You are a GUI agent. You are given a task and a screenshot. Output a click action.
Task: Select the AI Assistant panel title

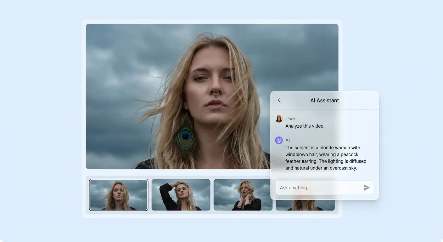click(x=324, y=100)
